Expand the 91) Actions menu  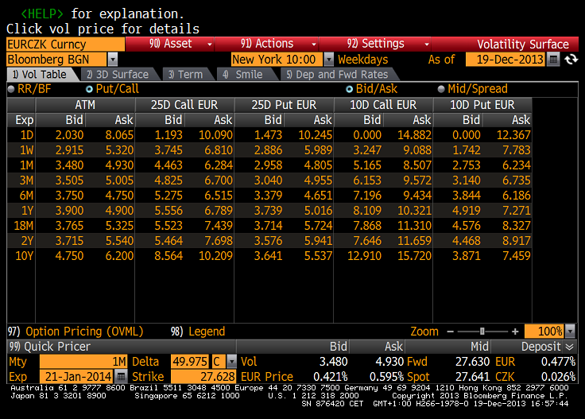266,44
